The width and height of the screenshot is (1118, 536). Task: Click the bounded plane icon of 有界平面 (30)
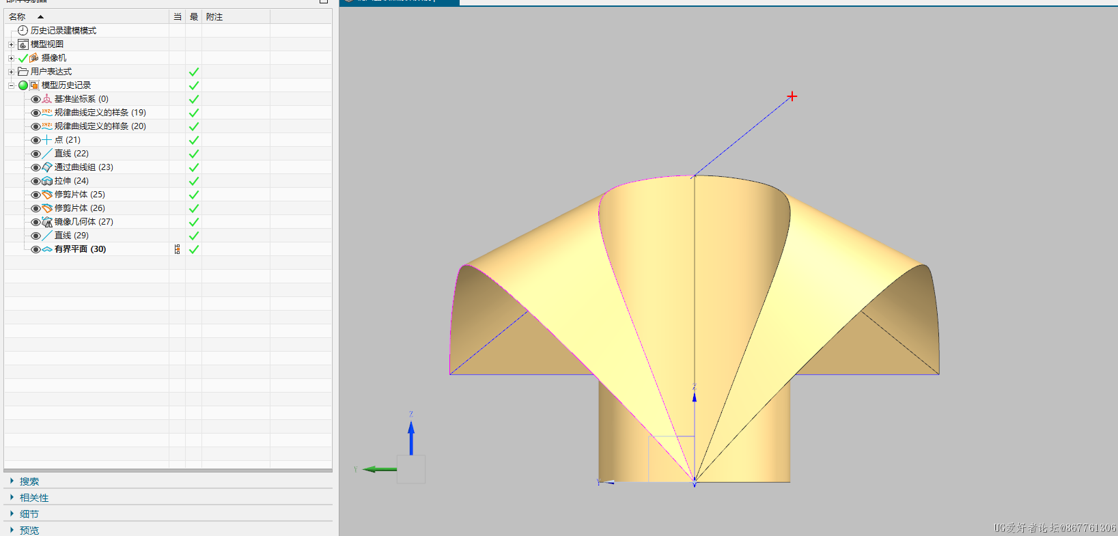tap(47, 249)
